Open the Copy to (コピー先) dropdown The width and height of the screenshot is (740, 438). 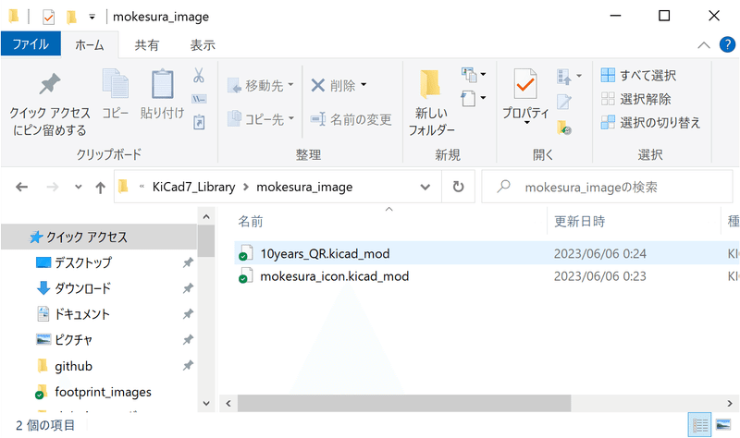260,119
